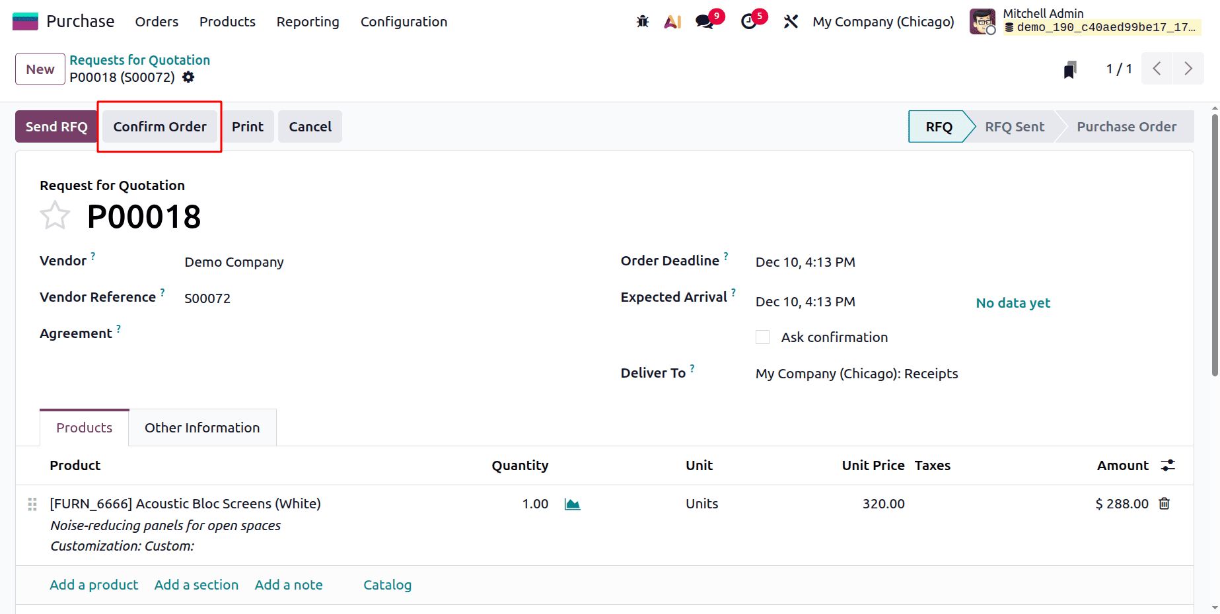This screenshot has height=614, width=1220.
Task: Click the bookmark icon near the pager
Action: pos(1070,69)
